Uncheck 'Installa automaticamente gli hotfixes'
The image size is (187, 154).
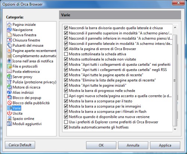(x=66, y=127)
